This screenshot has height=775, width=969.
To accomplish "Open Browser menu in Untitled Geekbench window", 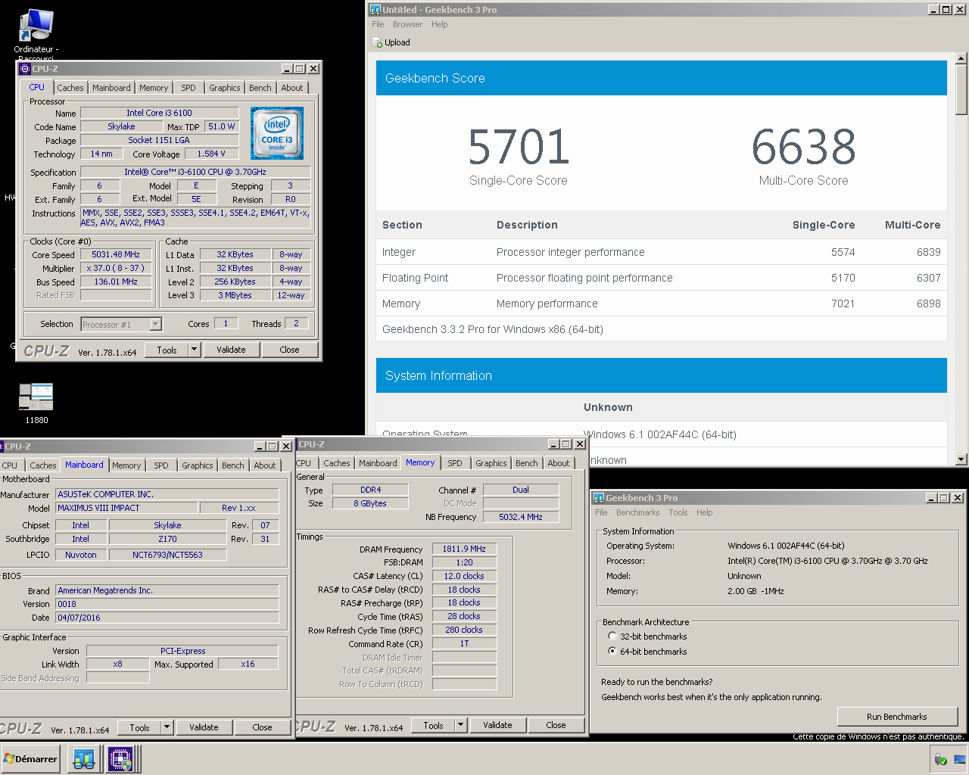I will click(x=407, y=24).
